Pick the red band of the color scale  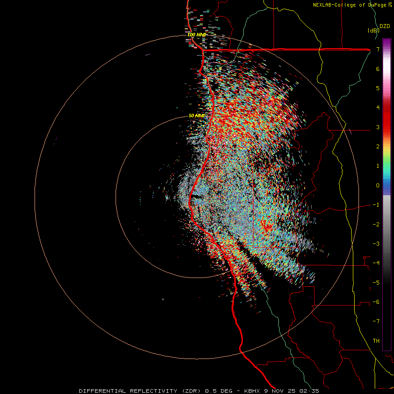[x=387, y=118]
